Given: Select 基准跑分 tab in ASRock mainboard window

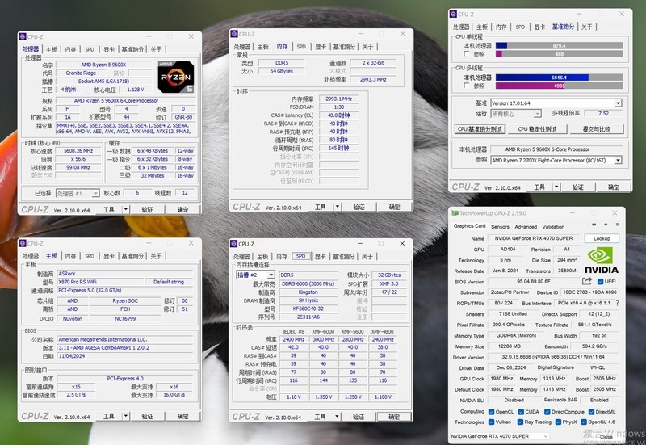Looking at the screenshot, I should [132, 256].
